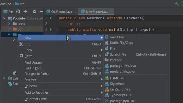The image size is (183, 103).
Task: Collapse the Youtube project root node
Action: pos(4,18)
